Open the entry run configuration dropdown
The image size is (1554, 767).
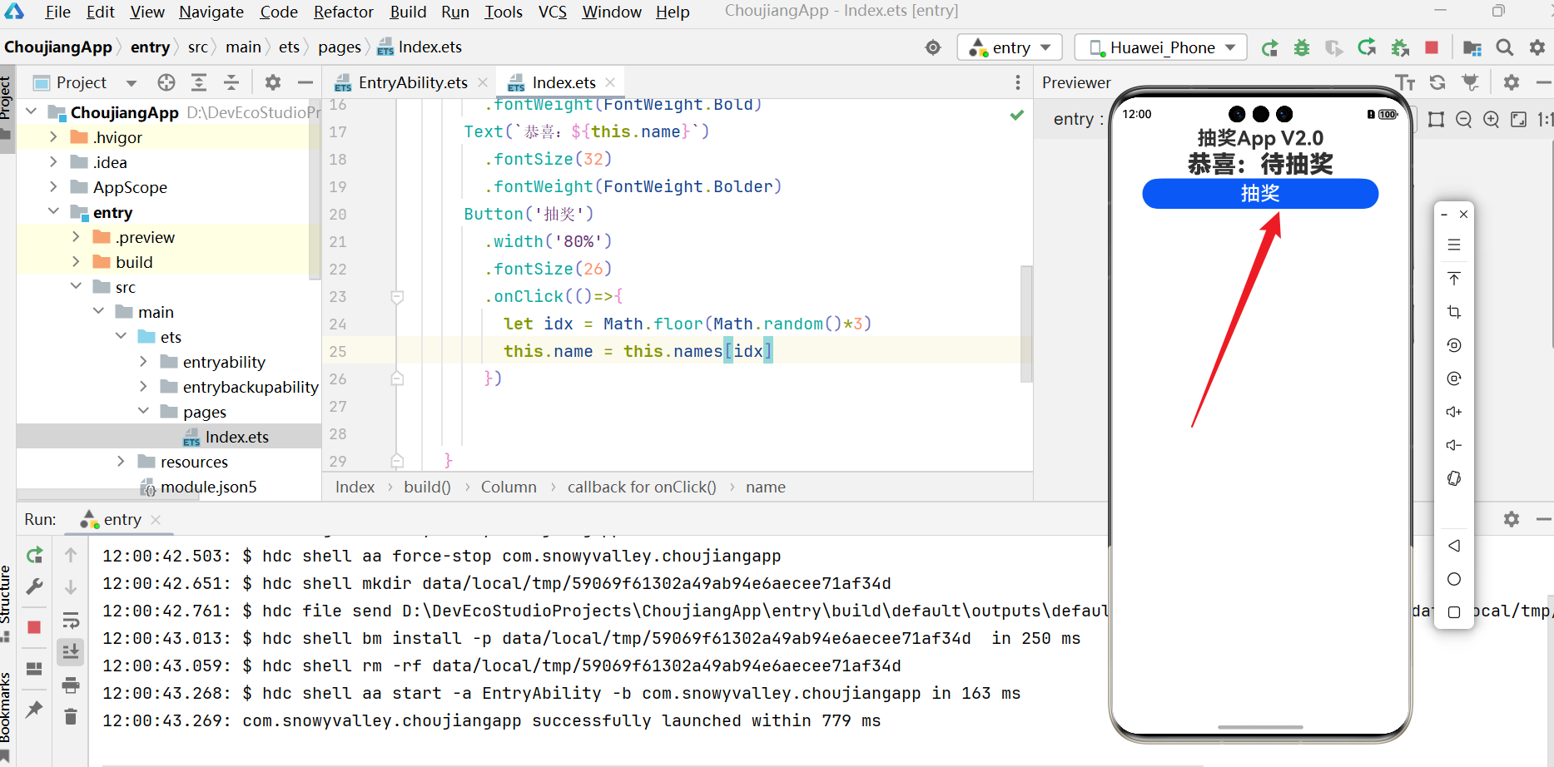click(1009, 47)
